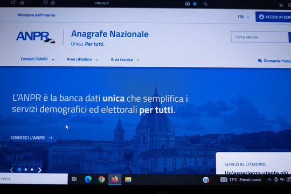Click the browser home icon

pos(22,2)
